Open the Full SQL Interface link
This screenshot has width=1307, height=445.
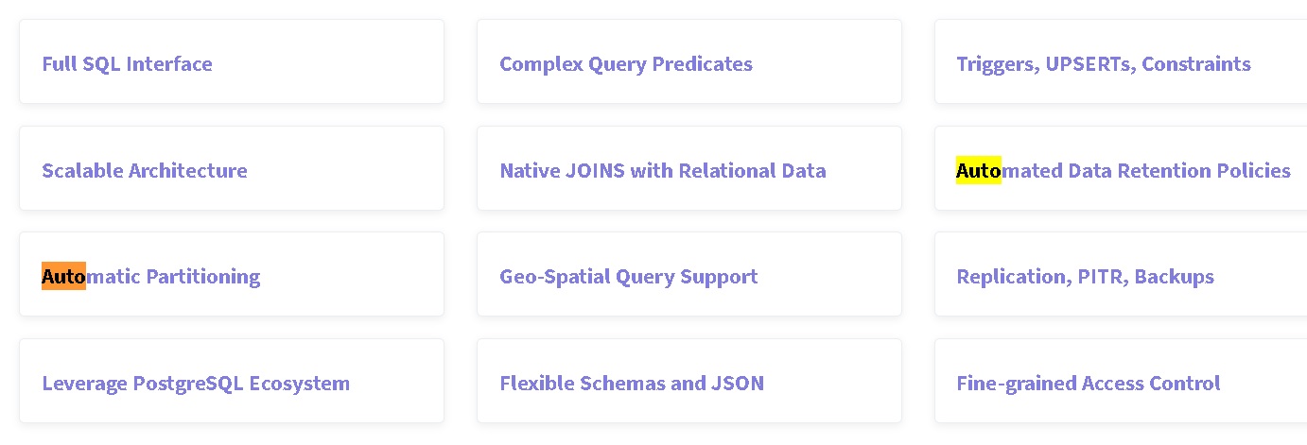(x=127, y=64)
